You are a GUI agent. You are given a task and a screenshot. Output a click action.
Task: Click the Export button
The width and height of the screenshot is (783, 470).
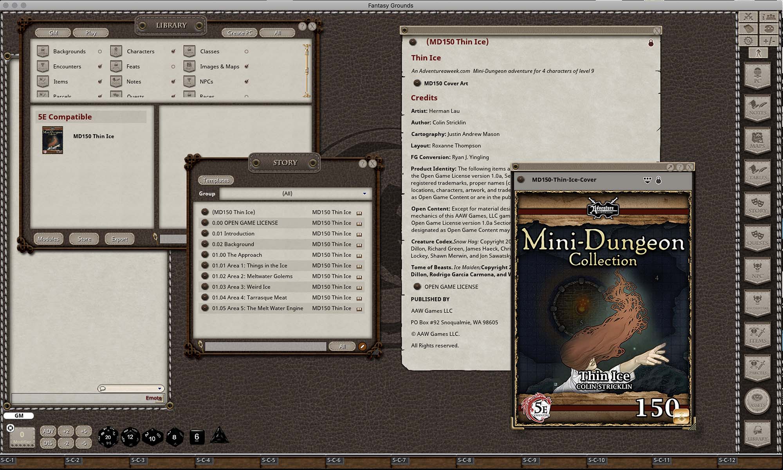click(x=119, y=239)
